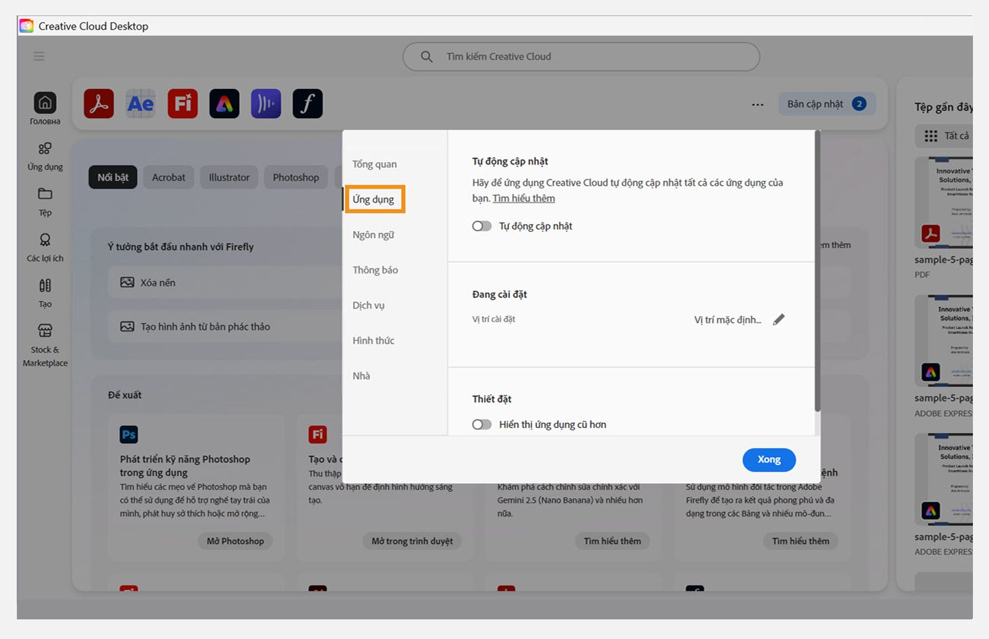Select the Photoshop filter tab
The height and width of the screenshot is (639, 989).
pos(296,178)
